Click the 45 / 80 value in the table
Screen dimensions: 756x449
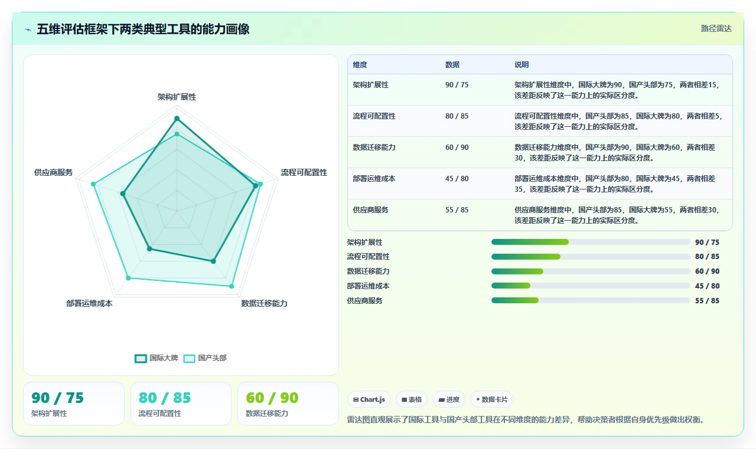pos(457,179)
